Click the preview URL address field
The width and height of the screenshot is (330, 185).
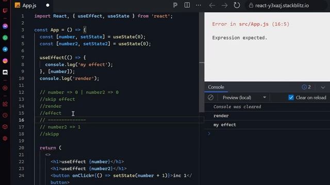(x=282, y=6)
